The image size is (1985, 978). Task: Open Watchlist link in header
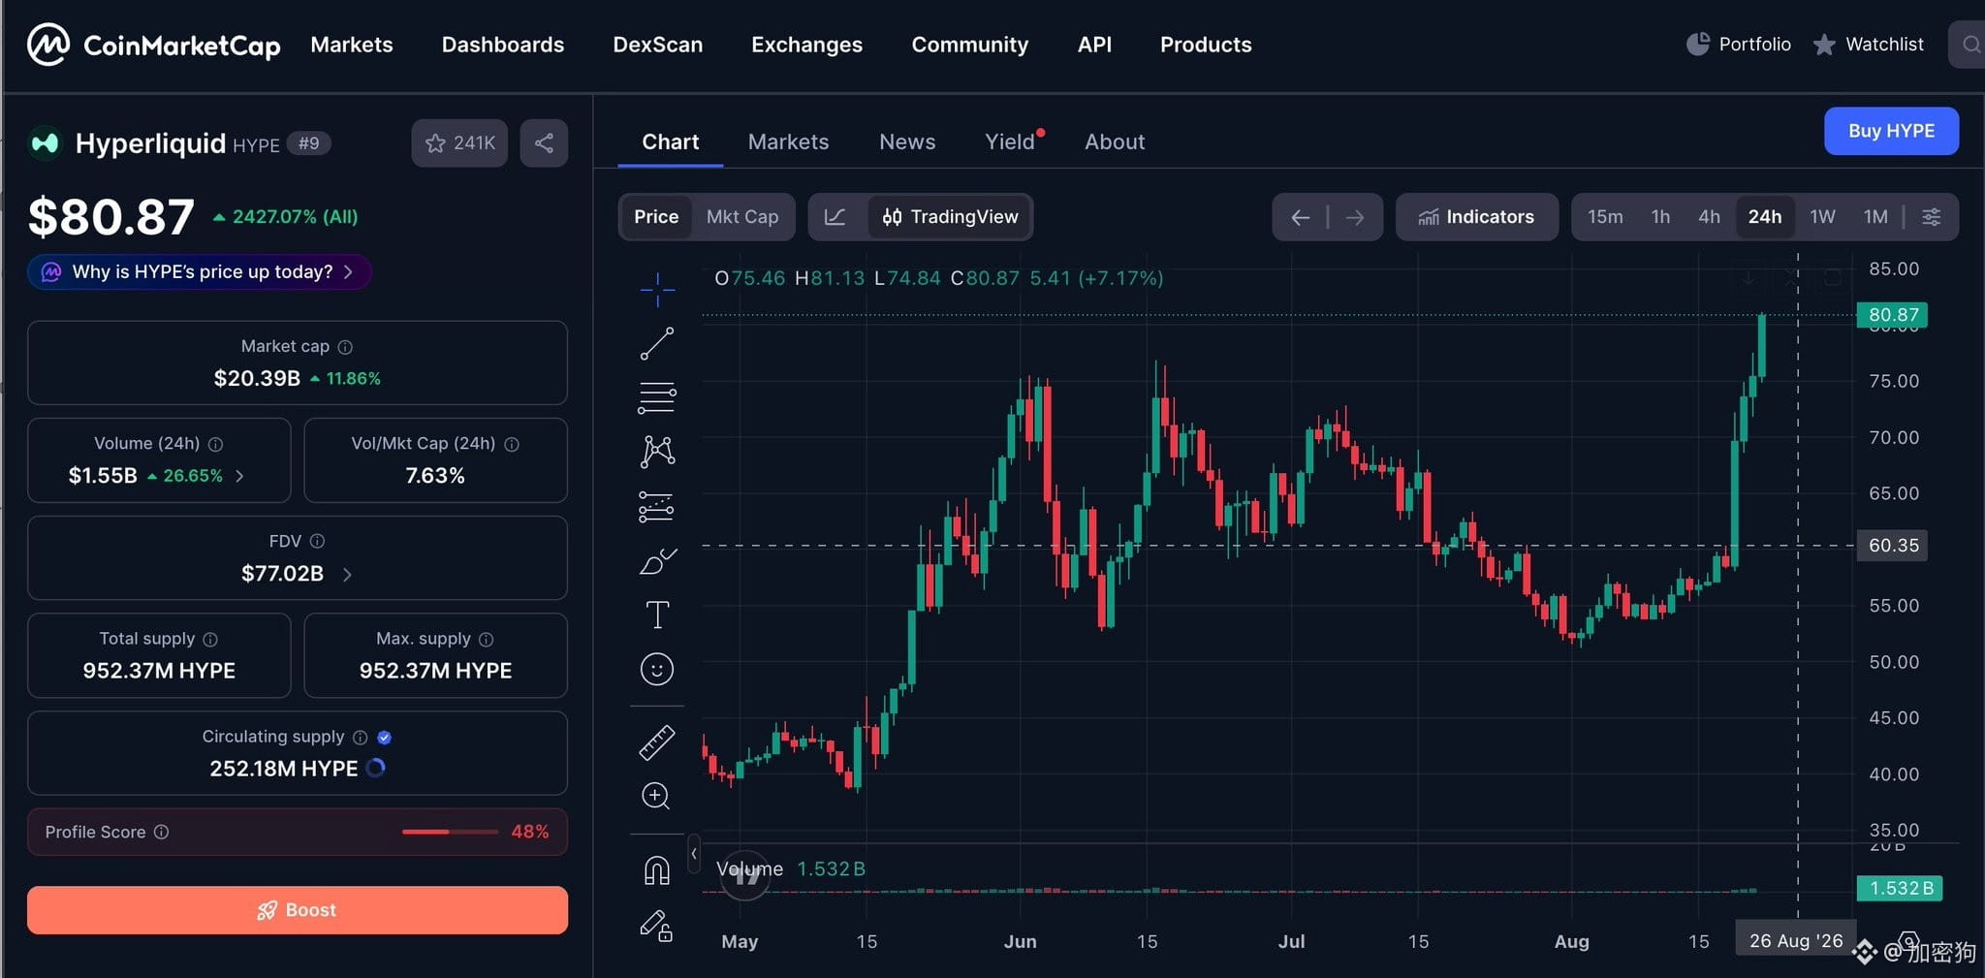coord(1870,45)
